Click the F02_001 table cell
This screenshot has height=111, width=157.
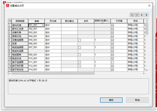click(36, 29)
